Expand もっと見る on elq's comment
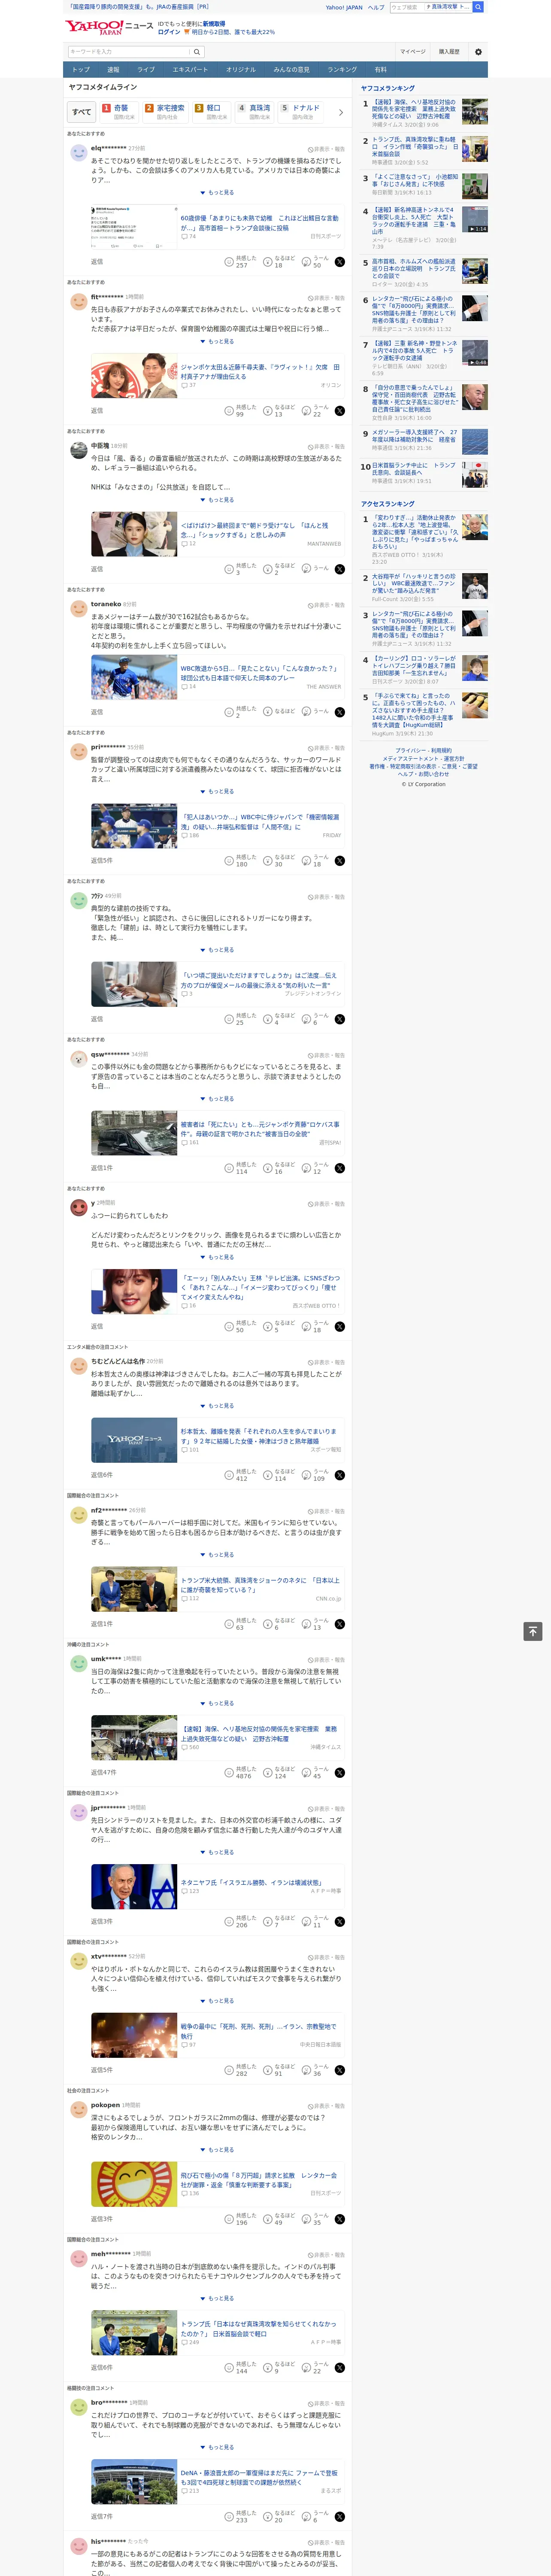The image size is (551, 2576). [217, 193]
